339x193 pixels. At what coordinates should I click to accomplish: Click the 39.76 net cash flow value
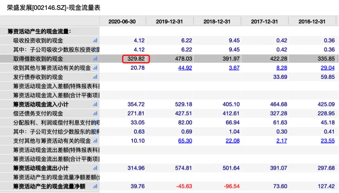click(138, 186)
